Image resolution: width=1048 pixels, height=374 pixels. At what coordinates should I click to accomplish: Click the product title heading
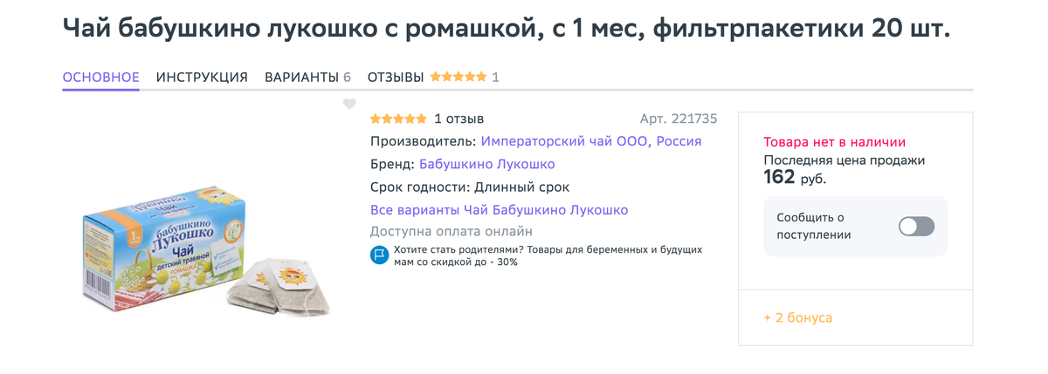coord(507,29)
